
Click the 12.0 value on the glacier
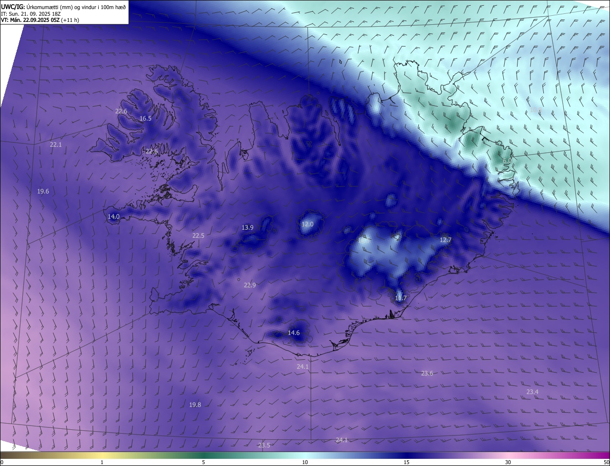(x=308, y=224)
